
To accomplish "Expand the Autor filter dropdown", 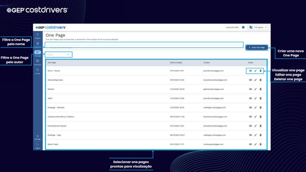I will (58, 55).
